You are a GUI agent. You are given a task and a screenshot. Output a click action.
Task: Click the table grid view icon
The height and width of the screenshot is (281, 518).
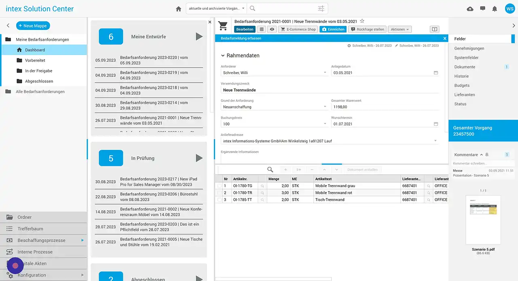click(x=261, y=29)
